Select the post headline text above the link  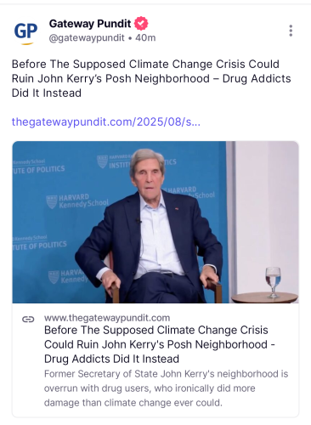[x=151, y=78]
